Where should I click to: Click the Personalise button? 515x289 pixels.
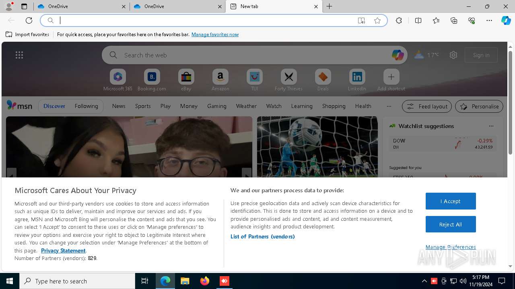[479, 106]
